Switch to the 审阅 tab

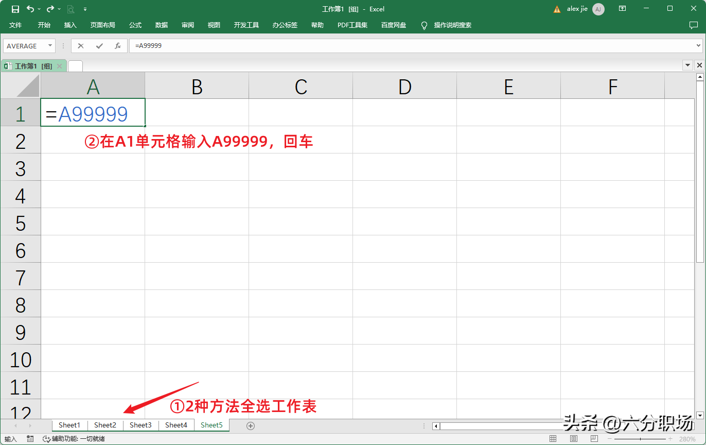pos(188,25)
